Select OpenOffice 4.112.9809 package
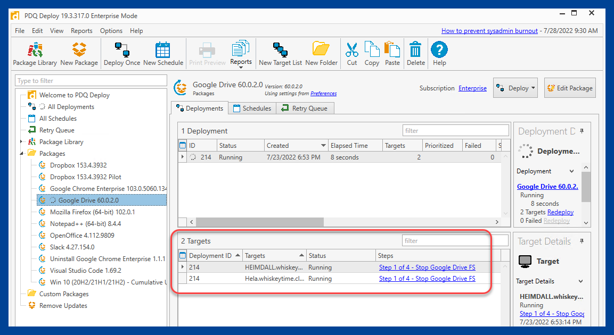 82,236
